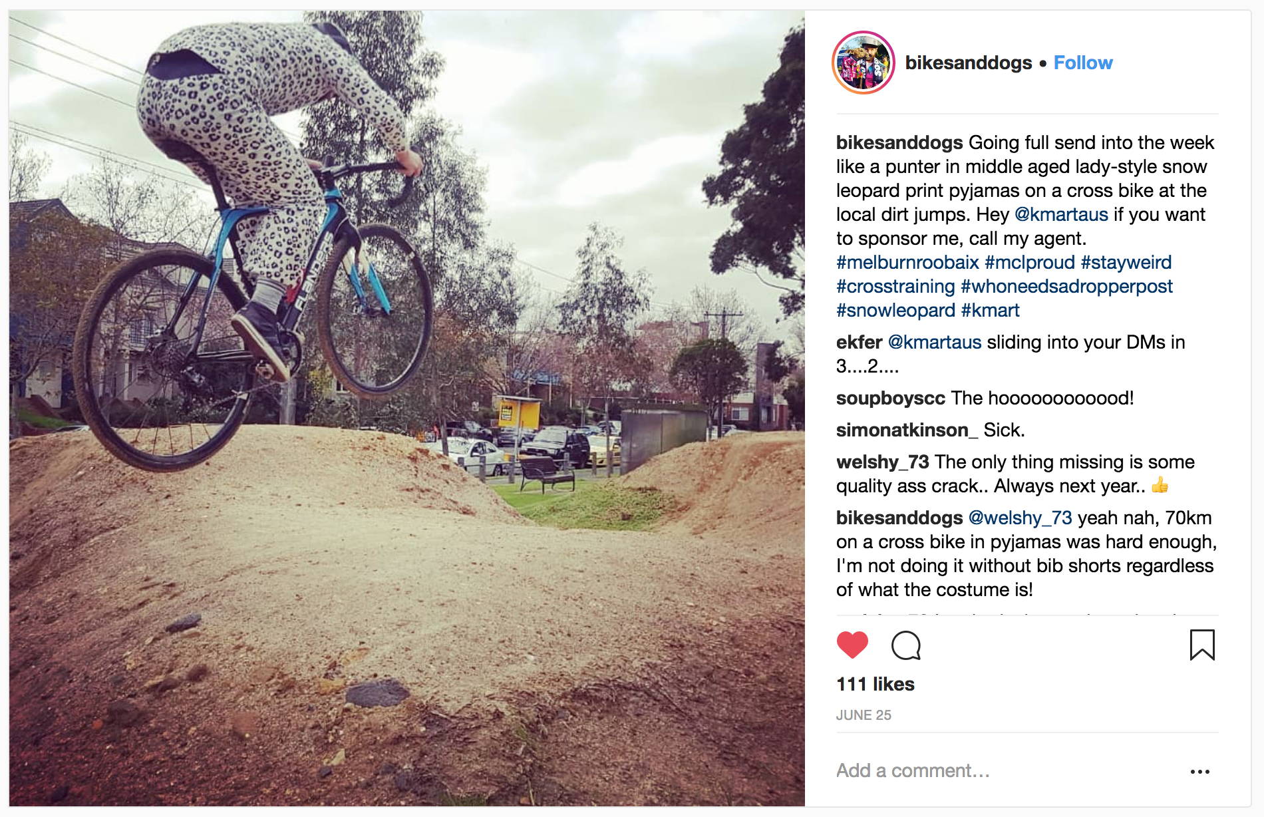Open the #melburnroobaix hashtag
The width and height of the screenshot is (1264, 817).
pos(907,262)
